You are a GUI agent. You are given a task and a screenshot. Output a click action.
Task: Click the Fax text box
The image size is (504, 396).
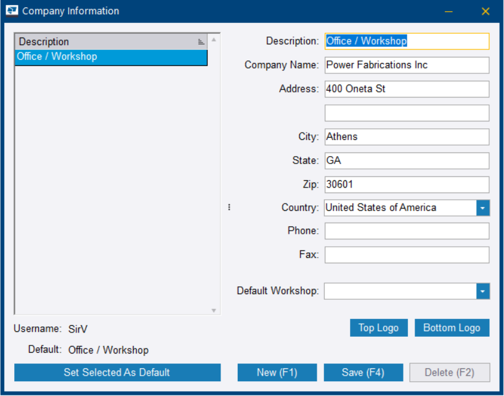(x=407, y=255)
